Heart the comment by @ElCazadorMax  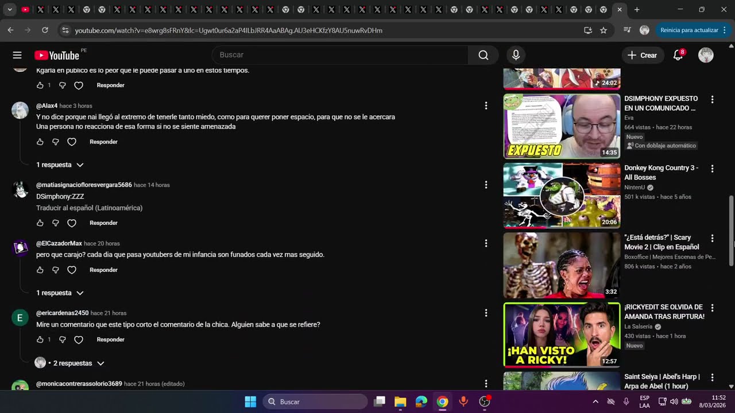(x=72, y=270)
